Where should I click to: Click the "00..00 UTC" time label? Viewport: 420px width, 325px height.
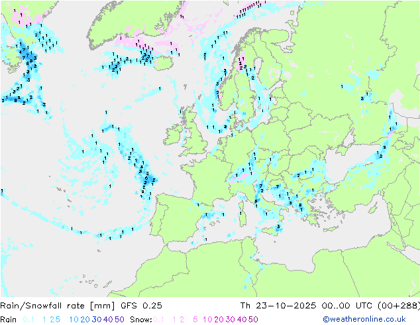pos(347,306)
